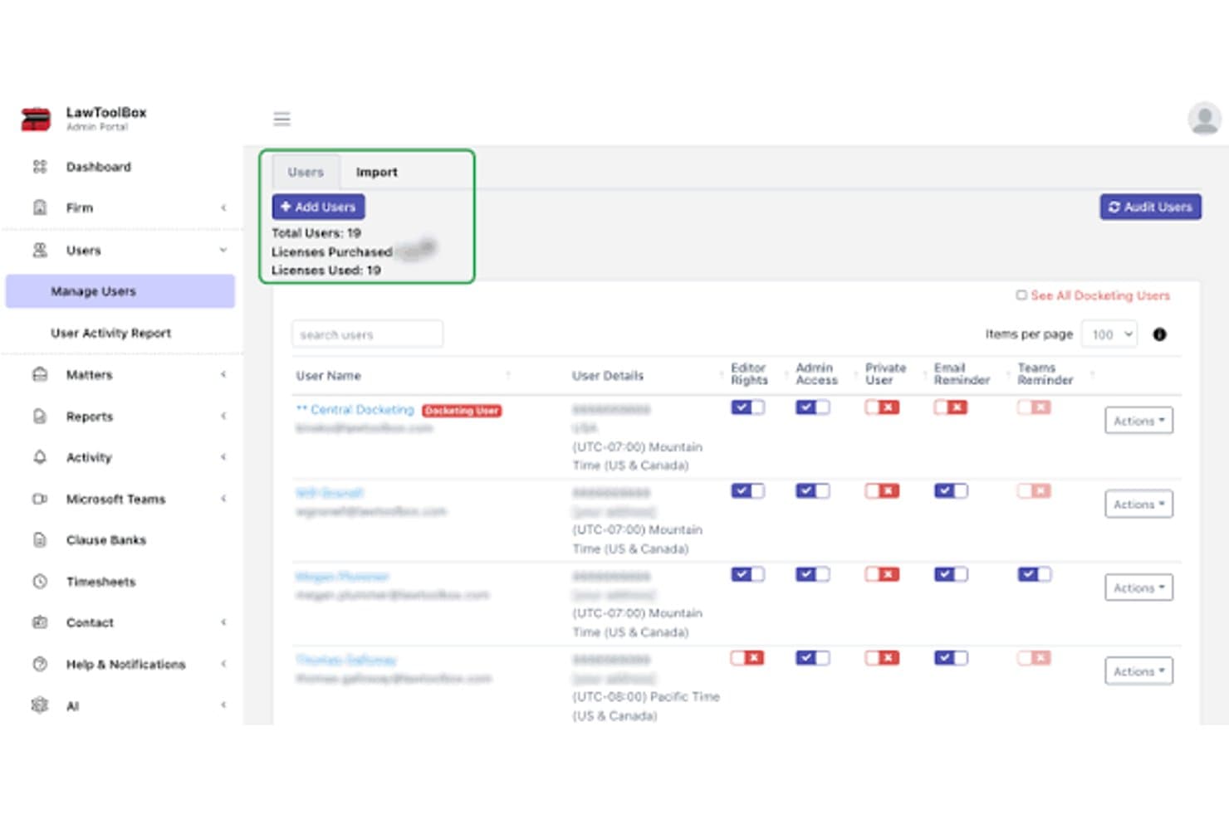Collapse the Users menu chevron

[x=223, y=250]
